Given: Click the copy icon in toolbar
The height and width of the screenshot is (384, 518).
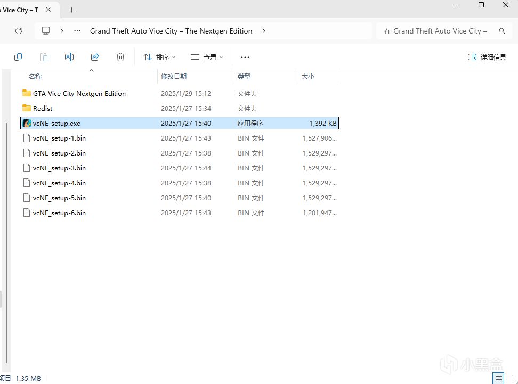Looking at the screenshot, I should click(x=18, y=57).
